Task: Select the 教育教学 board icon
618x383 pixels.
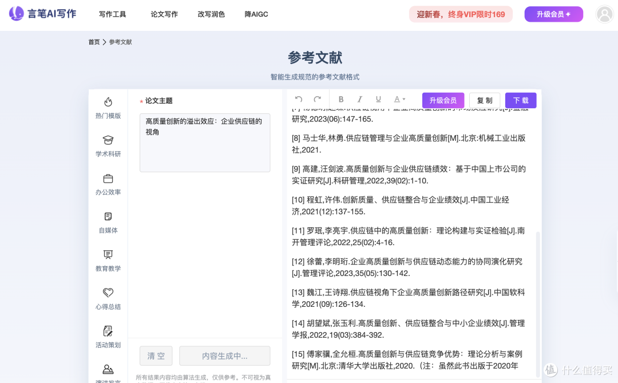Action: pyautogui.click(x=108, y=254)
